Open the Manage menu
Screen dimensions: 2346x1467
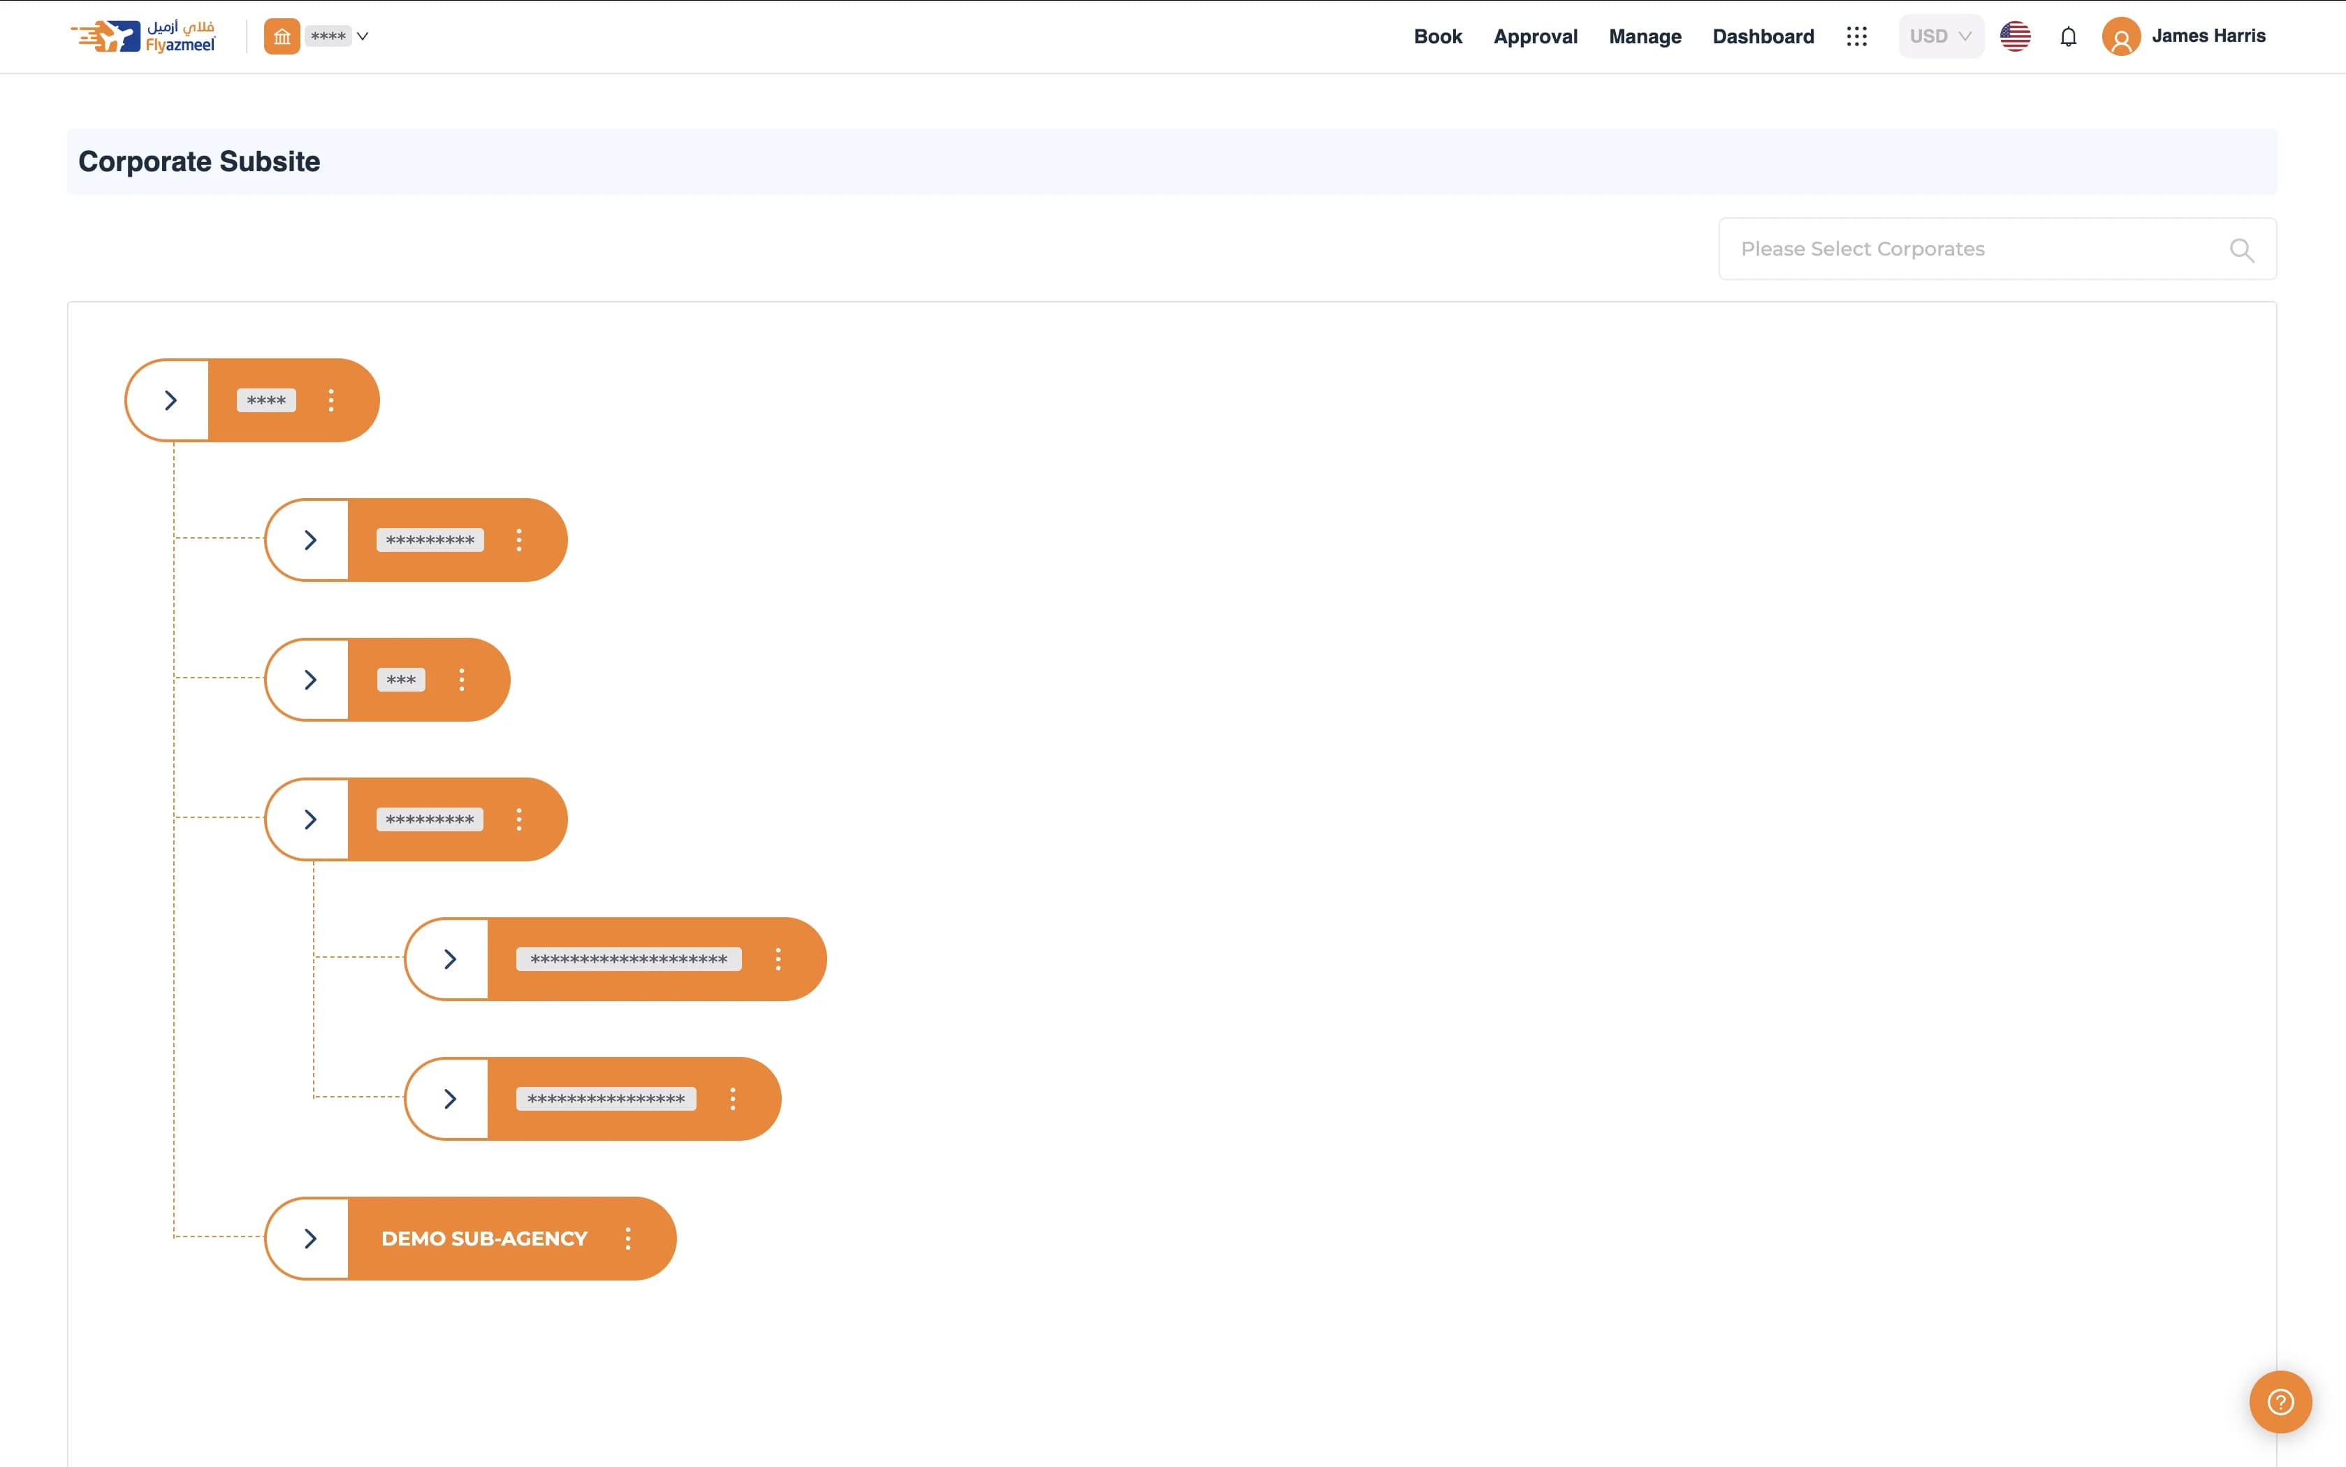[x=1645, y=37]
